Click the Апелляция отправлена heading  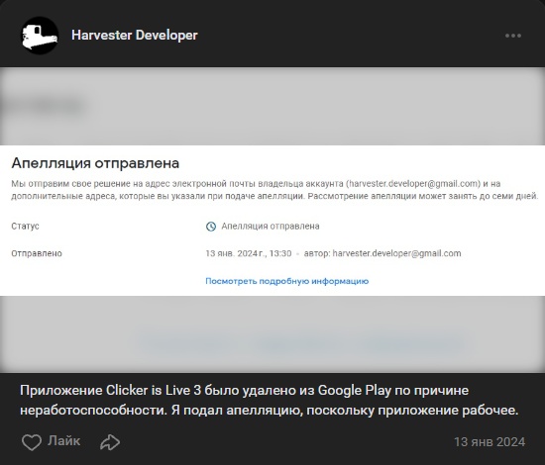click(x=95, y=163)
